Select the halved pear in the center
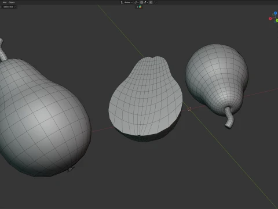The height and width of the screenshot is (209, 278). pyautogui.click(x=145, y=99)
